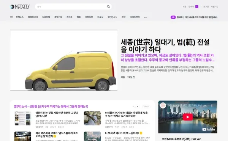Image resolution: width=228 pixels, height=141 pixels.
Task: Click the 수원 MICE 홍보영상(국문)_Full ver. caption
Action: point(182,139)
